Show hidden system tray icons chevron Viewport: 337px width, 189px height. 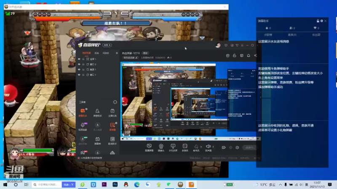click(281, 184)
